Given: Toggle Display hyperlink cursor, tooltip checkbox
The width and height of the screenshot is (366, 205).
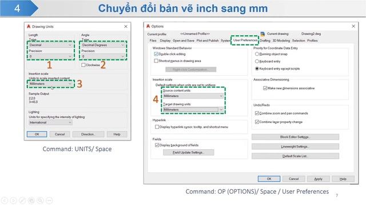Looking at the screenshot, I should (x=157, y=127).
